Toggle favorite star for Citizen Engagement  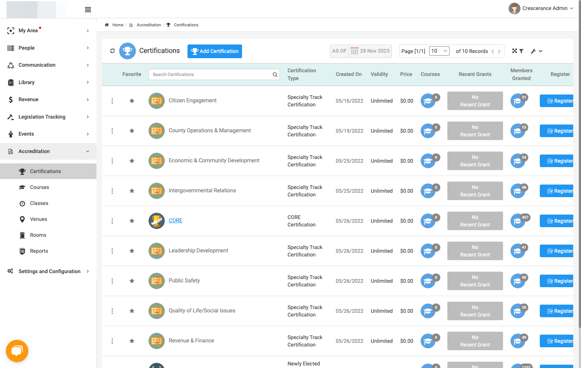(x=132, y=101)
